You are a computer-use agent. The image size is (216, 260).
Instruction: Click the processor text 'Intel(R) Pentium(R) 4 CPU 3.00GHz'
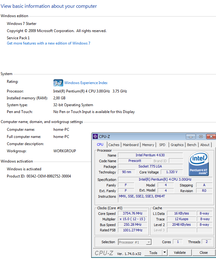[82, 91]
